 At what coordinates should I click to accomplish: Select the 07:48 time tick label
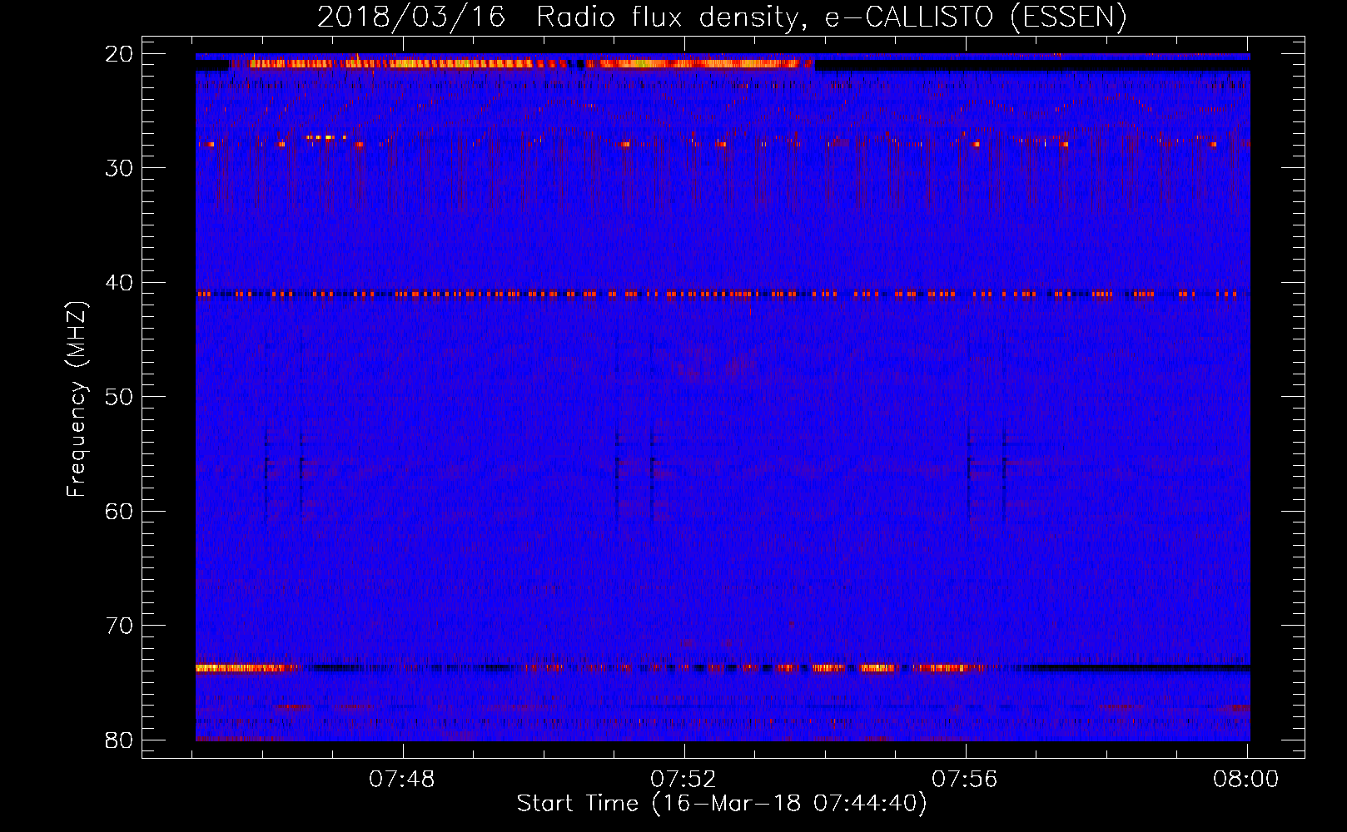coord(402,780)
